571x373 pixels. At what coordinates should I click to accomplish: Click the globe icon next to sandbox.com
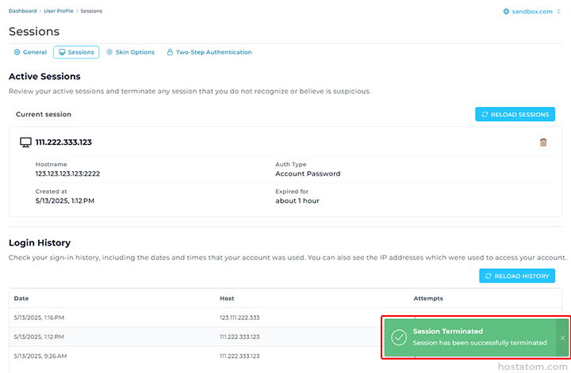pos(508,11)
